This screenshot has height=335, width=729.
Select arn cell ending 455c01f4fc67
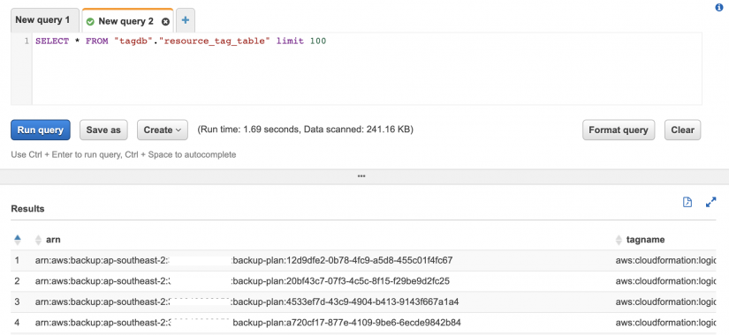tap(244, 260)
